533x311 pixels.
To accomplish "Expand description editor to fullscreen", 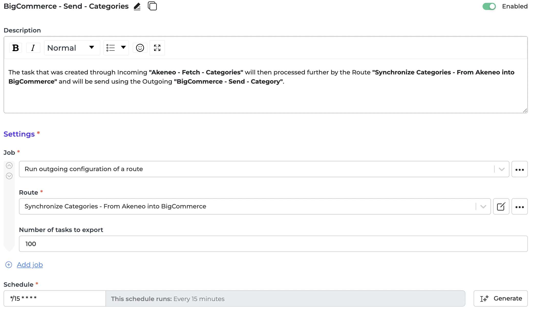I will 157,48.
